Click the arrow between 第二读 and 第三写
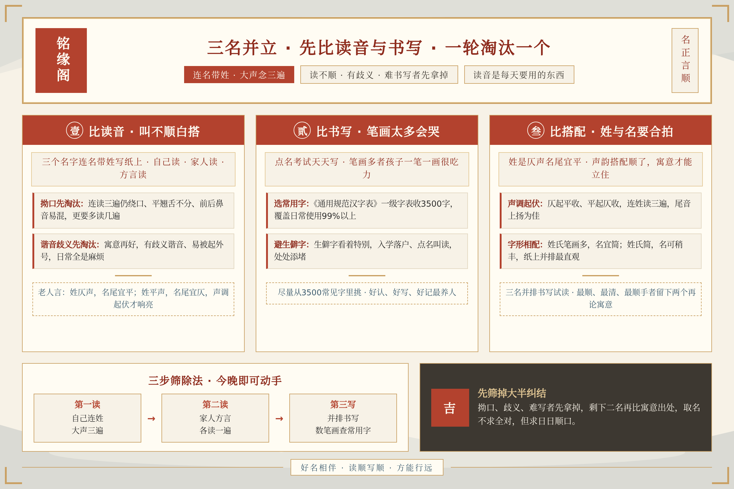 coord(279,418)
